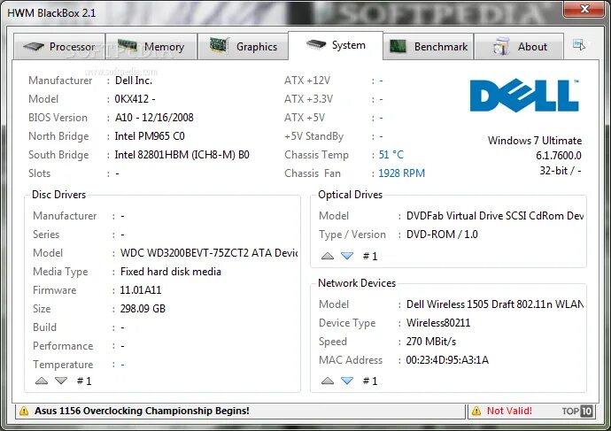Show next network device with blue down arrow
The height and width of the screenshot is (431, 611).
tap(347, 381)
